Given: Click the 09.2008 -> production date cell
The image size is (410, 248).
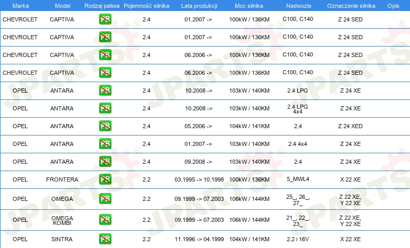Looking at the screenshot, I should coord(198,162).
